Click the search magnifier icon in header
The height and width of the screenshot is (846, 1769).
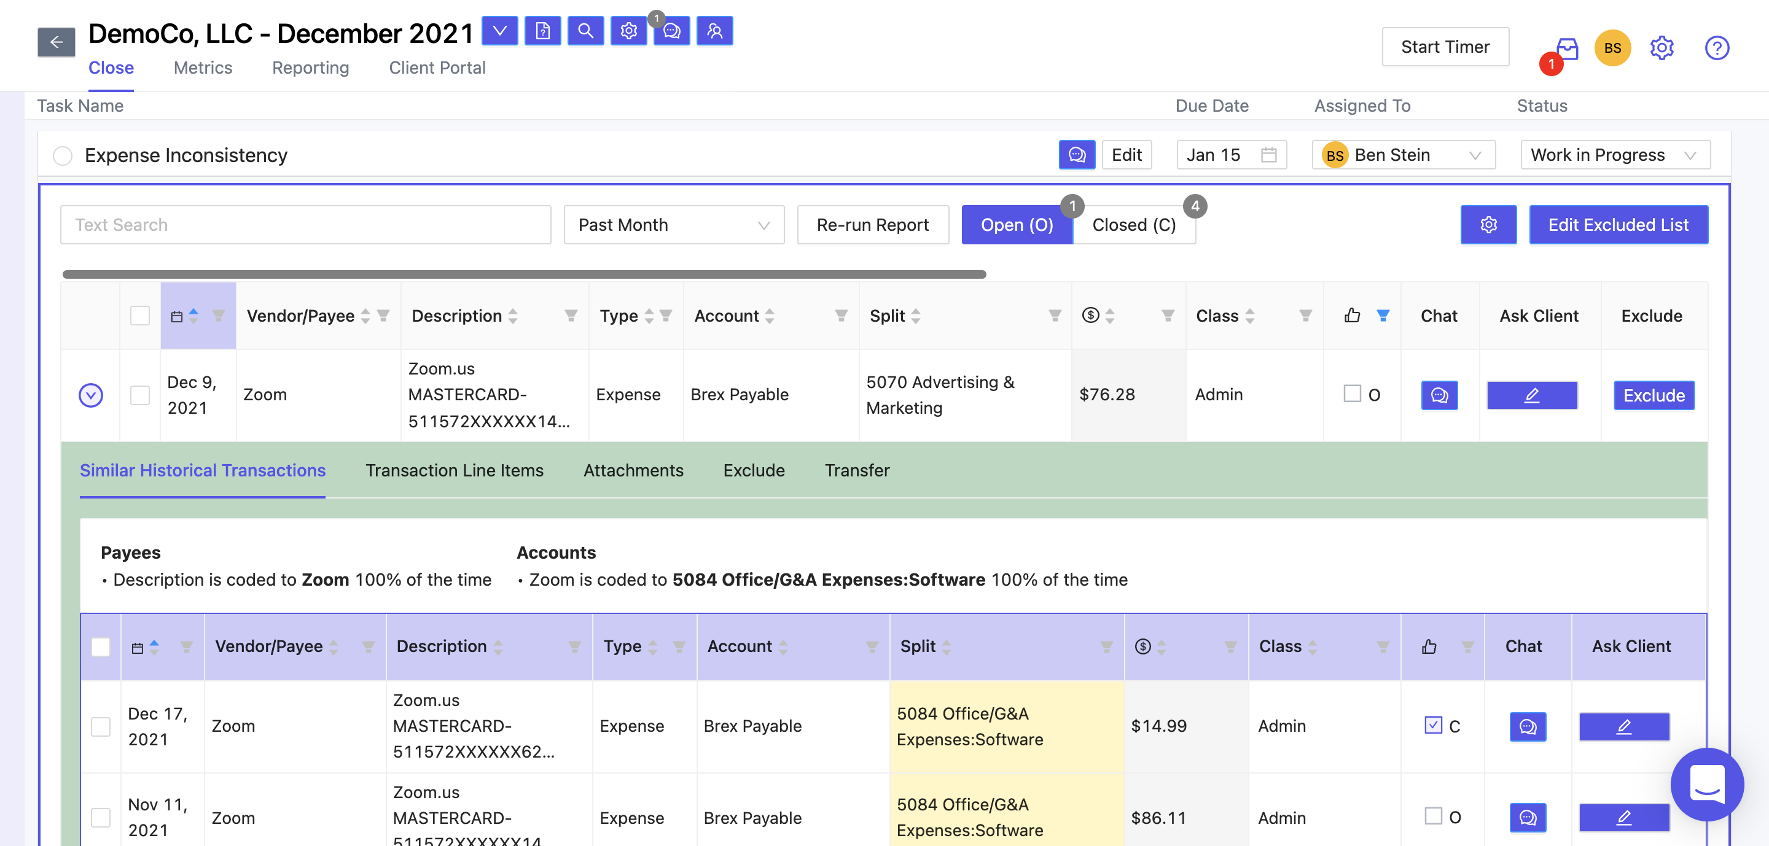coord(585,31)
